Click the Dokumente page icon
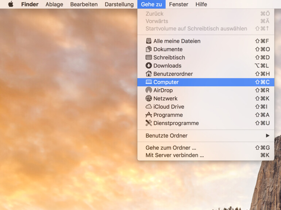 point(149,49)
